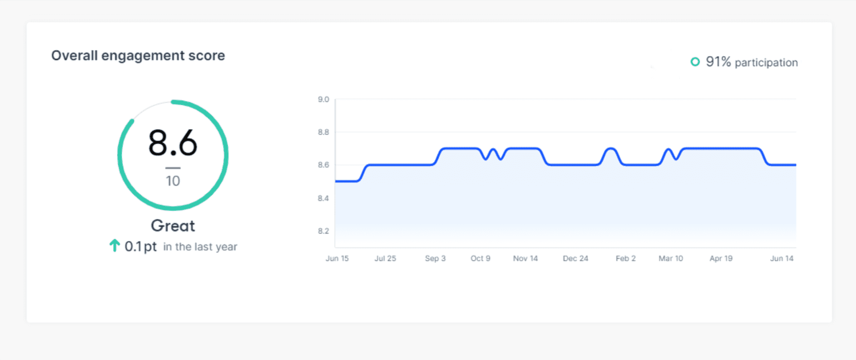Pick the Oct 9 date on the chart axis

[480, 259]
